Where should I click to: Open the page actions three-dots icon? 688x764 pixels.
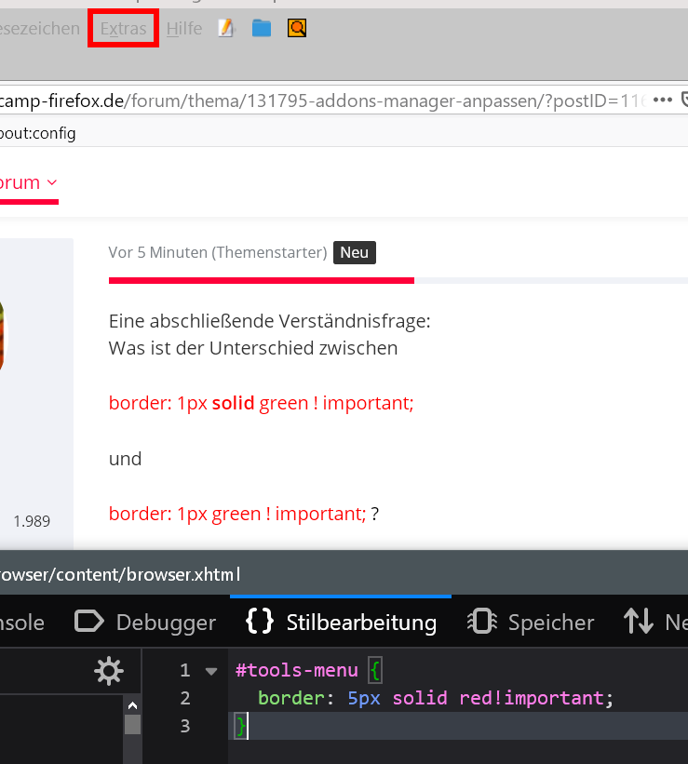662,101
